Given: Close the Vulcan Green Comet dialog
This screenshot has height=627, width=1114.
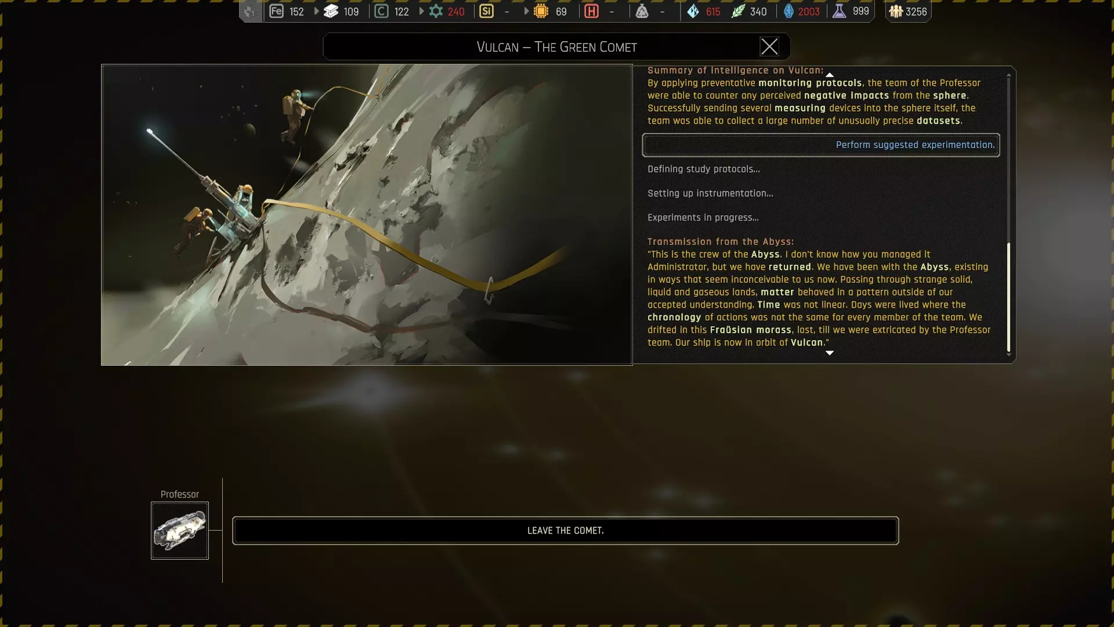Looking at the screenshot, I should (x=769, y=46).
